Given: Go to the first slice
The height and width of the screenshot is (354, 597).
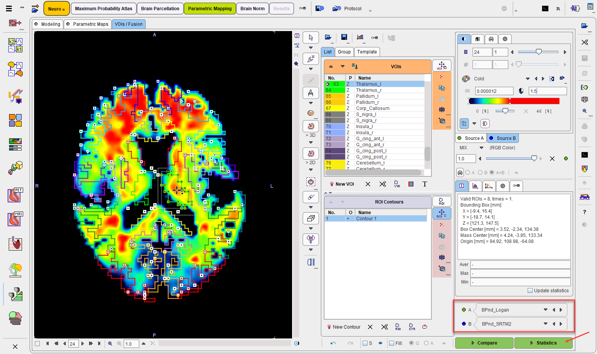Looking at the screenshot, I should pos(47,344).
